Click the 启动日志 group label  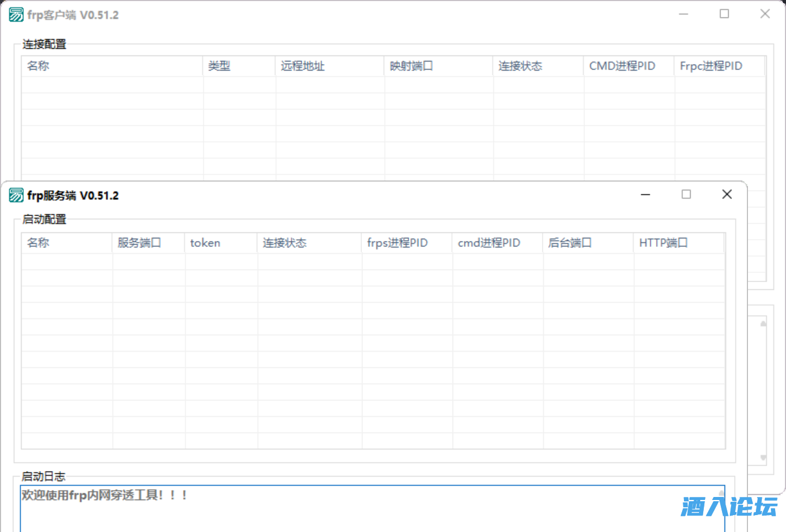click(x=44, y=477)
